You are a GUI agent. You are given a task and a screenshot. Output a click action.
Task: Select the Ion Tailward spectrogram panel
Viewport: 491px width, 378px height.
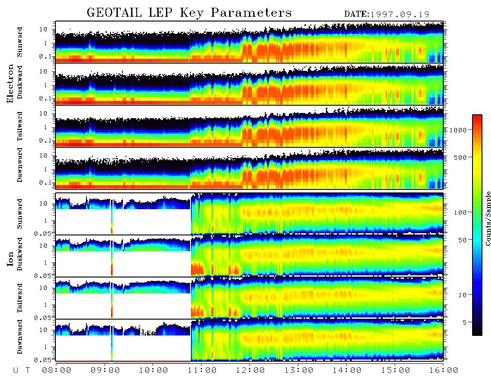[x=249, y=298]
